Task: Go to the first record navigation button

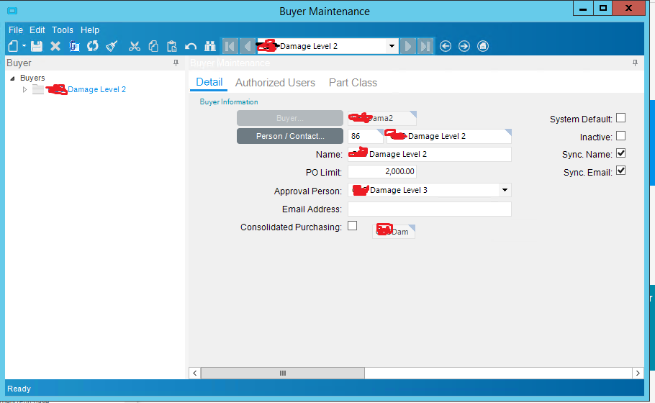Action: tap(230, 46)
